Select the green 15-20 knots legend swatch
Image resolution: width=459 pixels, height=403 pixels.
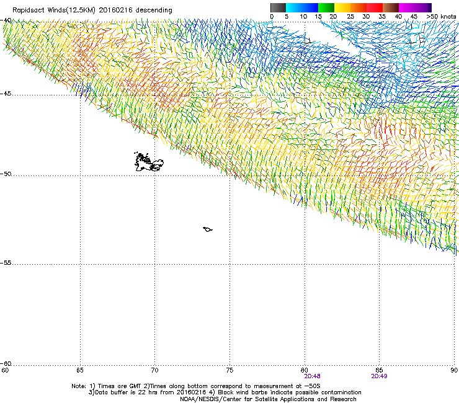[x=326, y=7]
